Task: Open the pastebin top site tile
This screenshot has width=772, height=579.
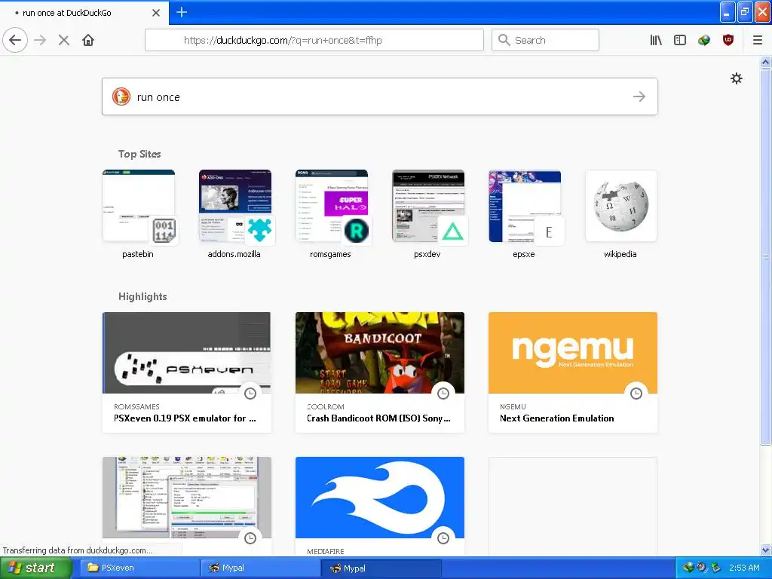Action: click(x=139, y=207)
